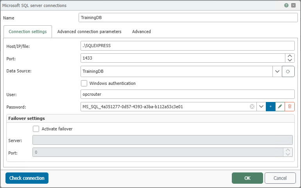Click the Check connection button
The height and width of the screenshot is (188, 301).
click(27, 178)
